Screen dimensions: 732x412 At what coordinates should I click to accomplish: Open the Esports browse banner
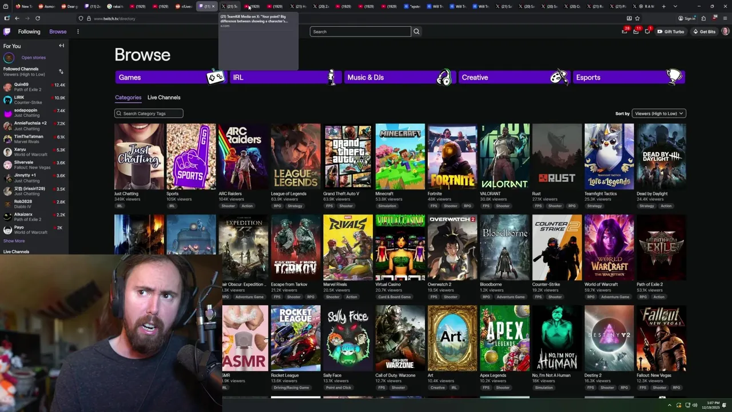click(629, 77)
